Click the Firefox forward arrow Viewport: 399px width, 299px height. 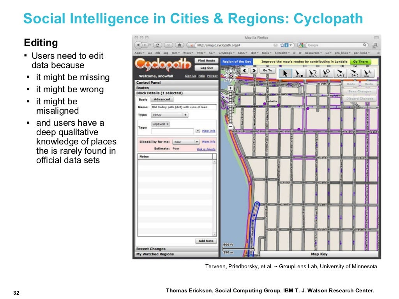coord(145,45)
